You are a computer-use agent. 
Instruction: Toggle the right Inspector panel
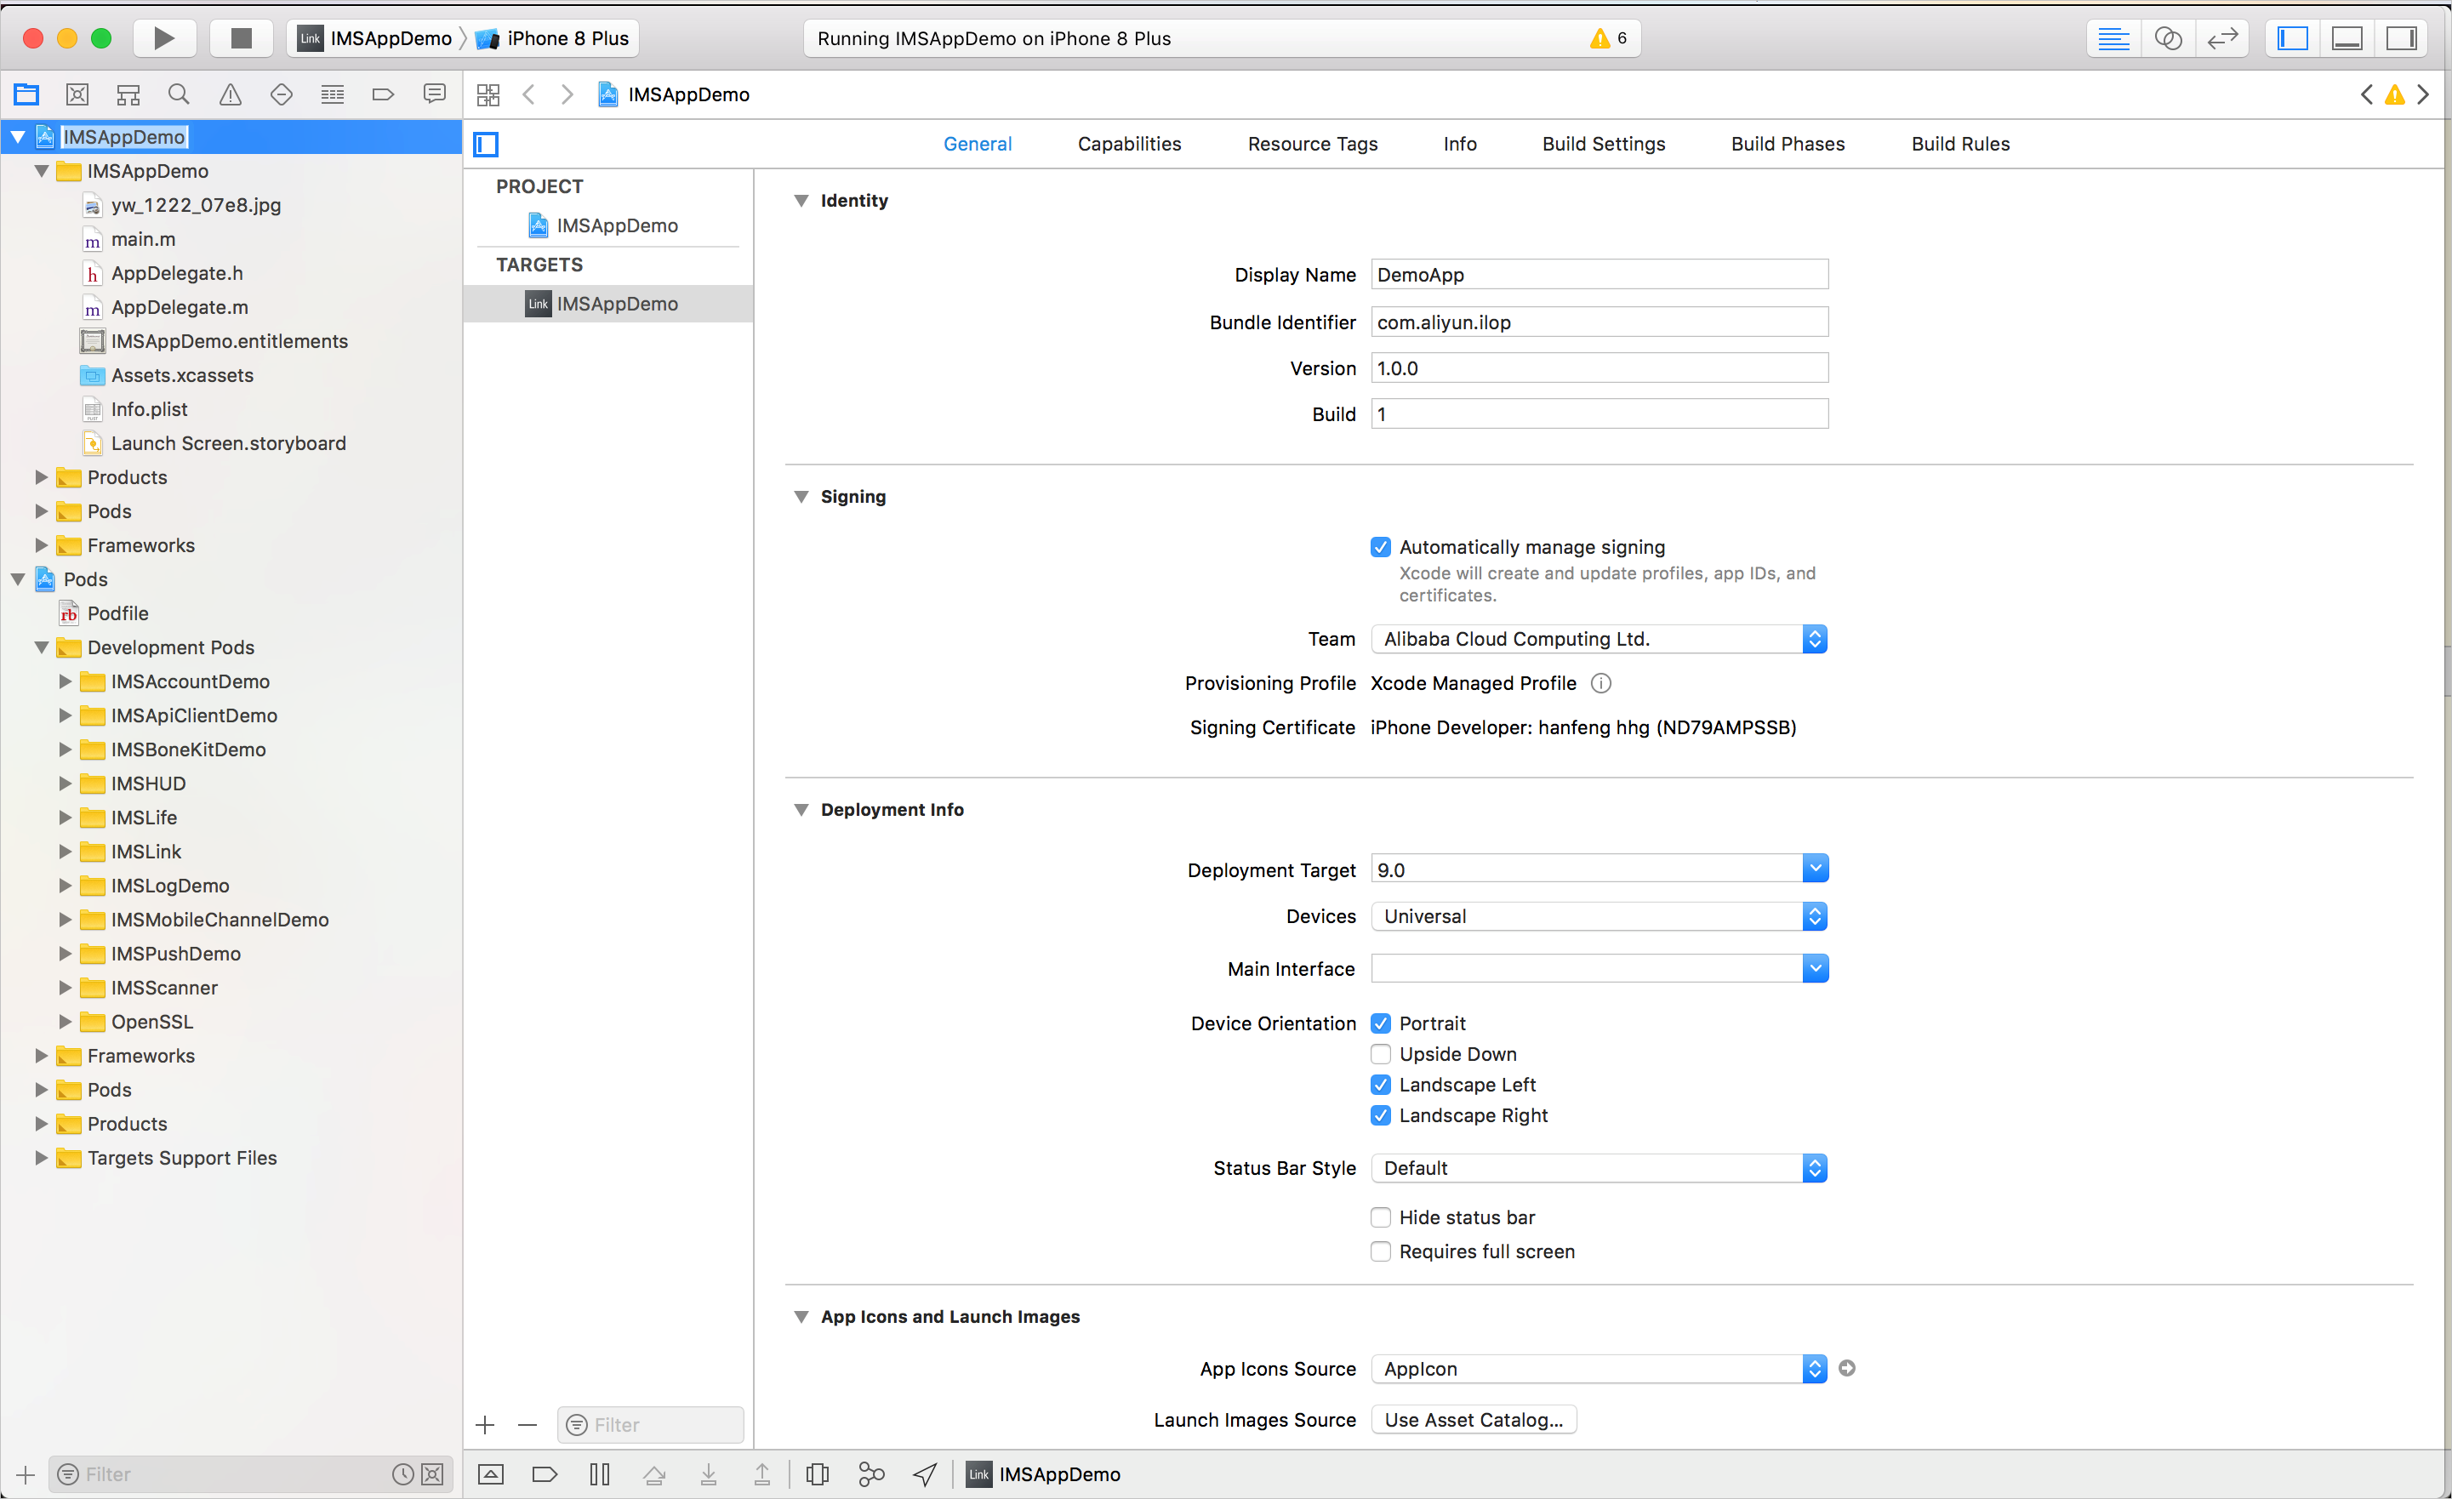2400,37
